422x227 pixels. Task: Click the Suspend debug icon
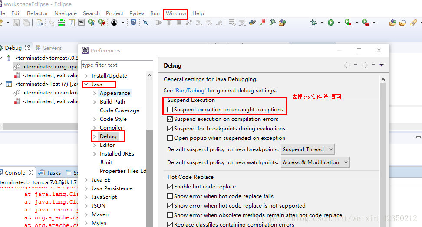169,23
